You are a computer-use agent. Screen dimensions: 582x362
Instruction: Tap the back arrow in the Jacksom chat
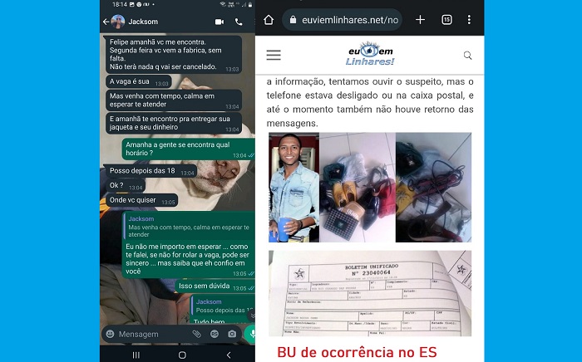pos(106,22)
